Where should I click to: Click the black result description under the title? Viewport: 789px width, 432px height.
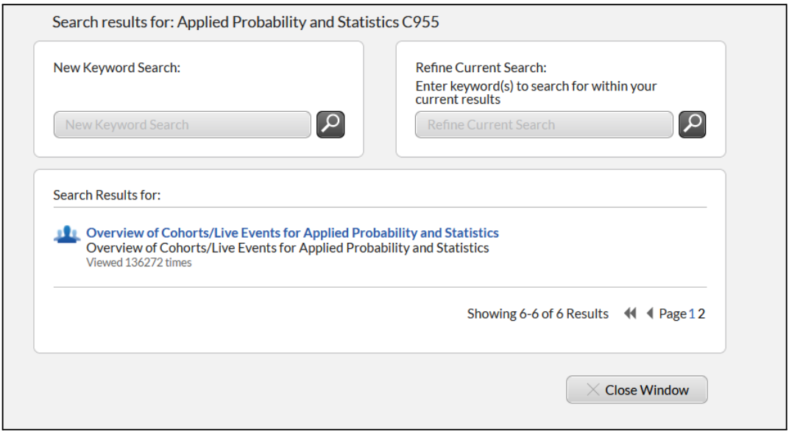[x=287, y=248]
